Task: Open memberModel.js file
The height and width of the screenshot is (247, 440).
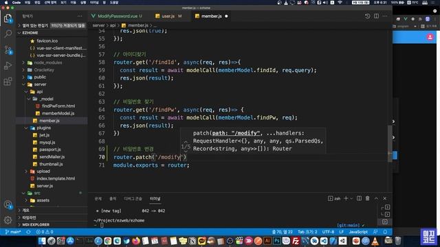Action: [x=58, y=113]
